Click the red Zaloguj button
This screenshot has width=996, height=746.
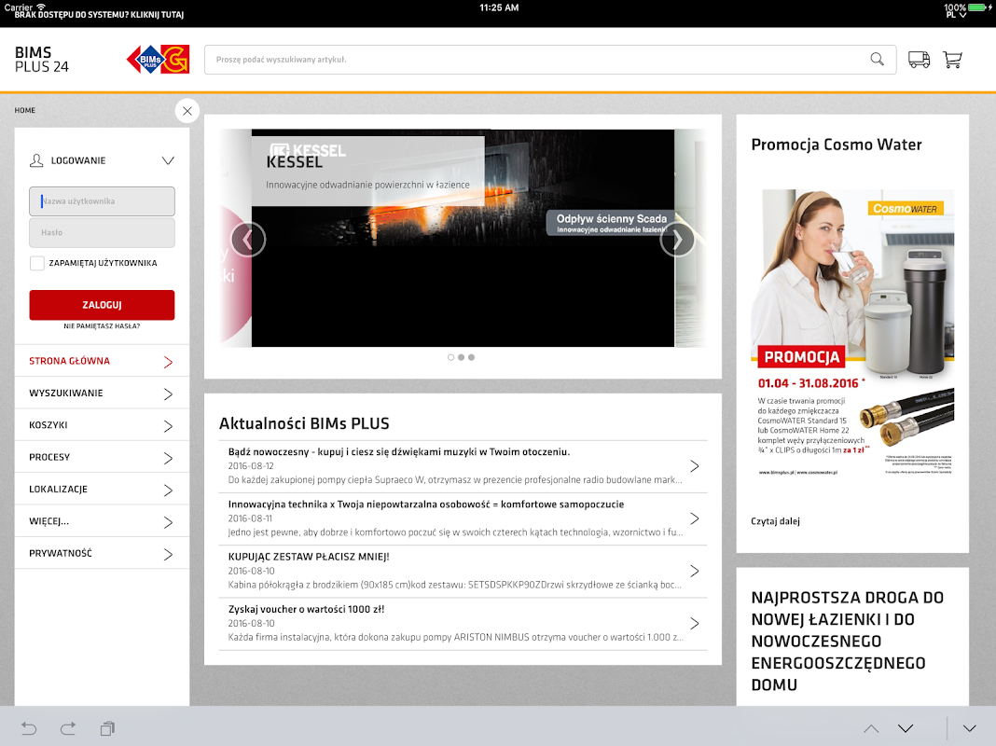[x=102, y=305]
